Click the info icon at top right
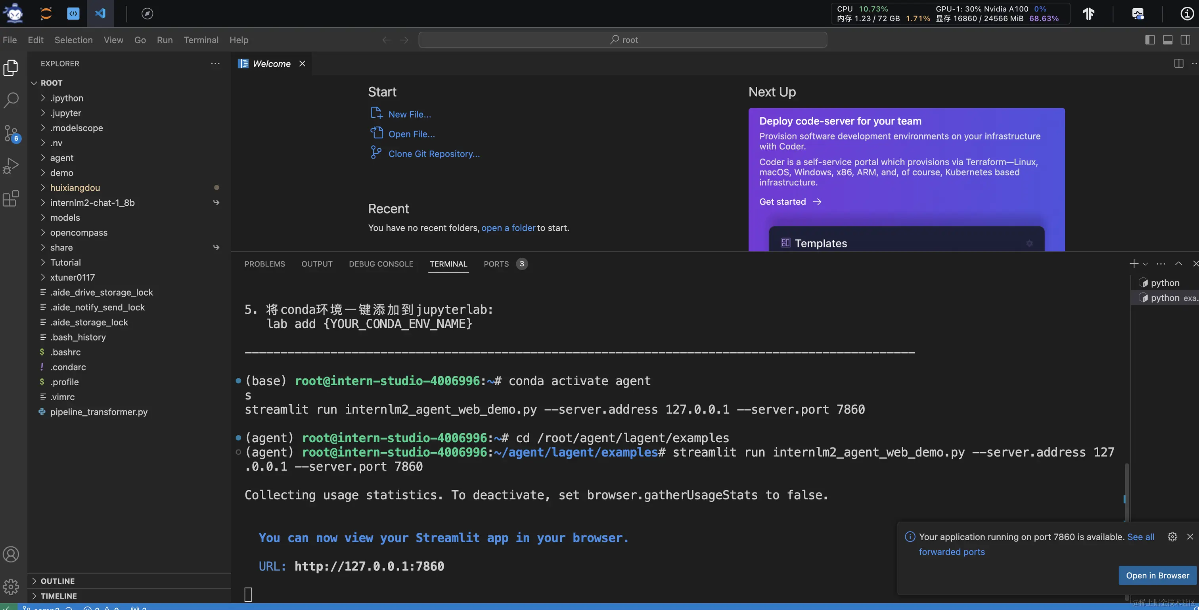Image resolution: width=1199 pixels, height=610 pixels. pos(1187,13)
